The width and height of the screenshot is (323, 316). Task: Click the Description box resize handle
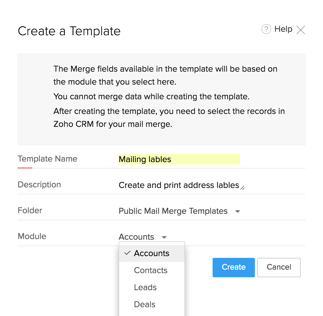243,188
